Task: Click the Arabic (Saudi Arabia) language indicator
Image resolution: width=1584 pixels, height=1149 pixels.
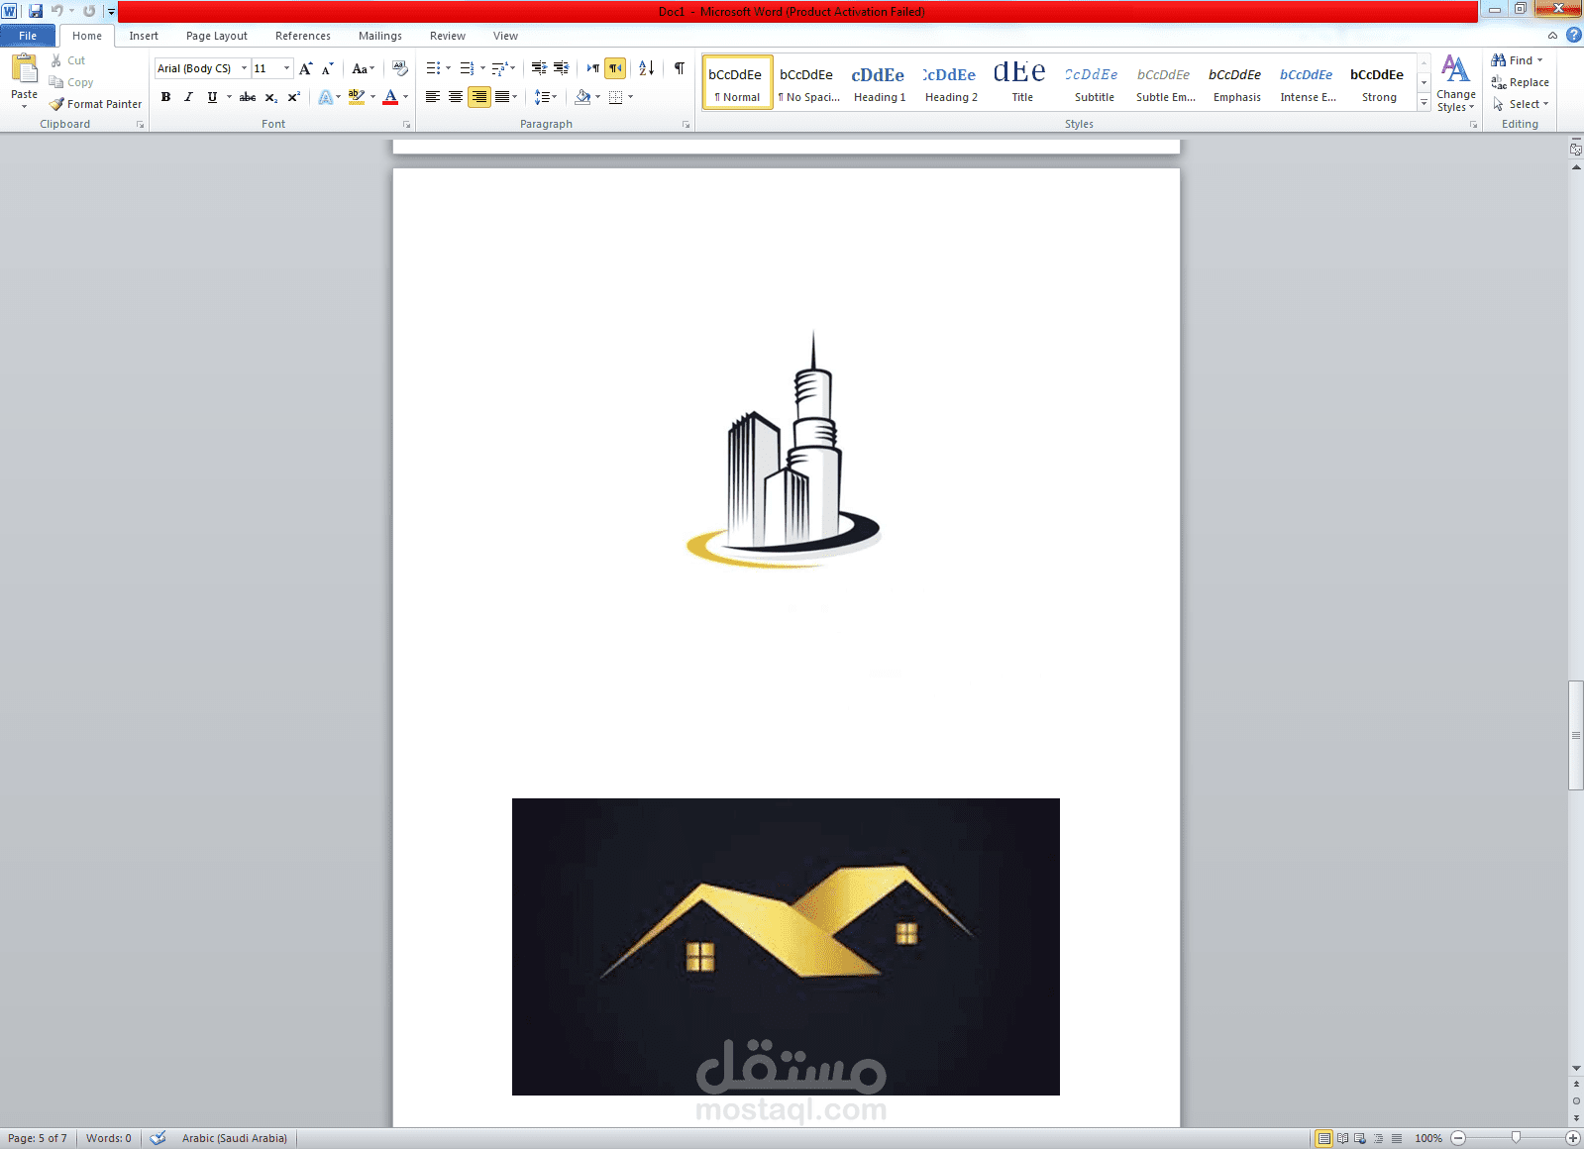Action: pyautogui.click(x=235, y=1138)
